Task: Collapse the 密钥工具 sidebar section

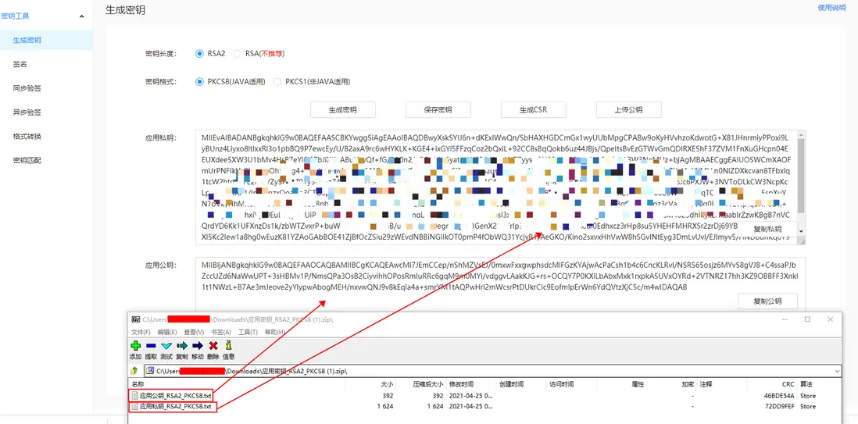Action: pos(81,16)
